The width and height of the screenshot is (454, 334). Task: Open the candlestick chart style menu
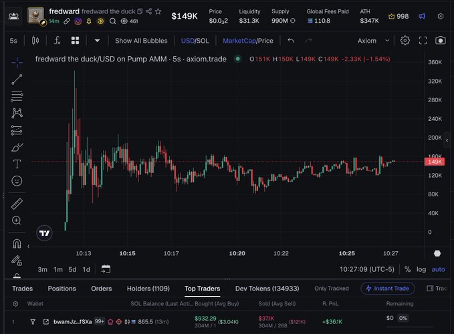(x=35, y=41)
